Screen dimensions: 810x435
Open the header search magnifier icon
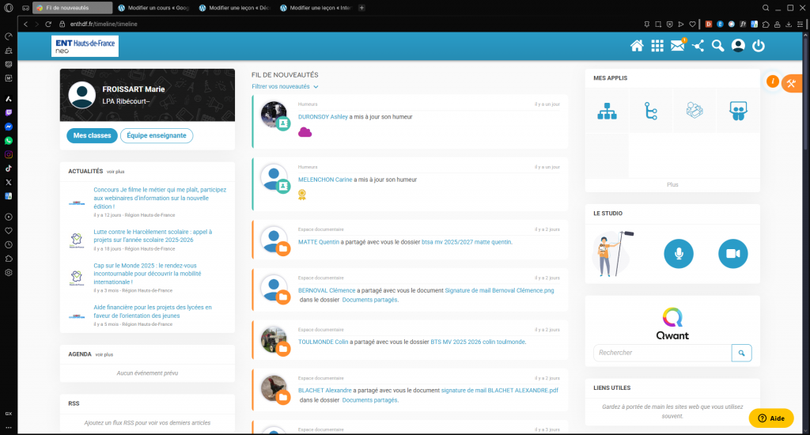tap(718, 46)
